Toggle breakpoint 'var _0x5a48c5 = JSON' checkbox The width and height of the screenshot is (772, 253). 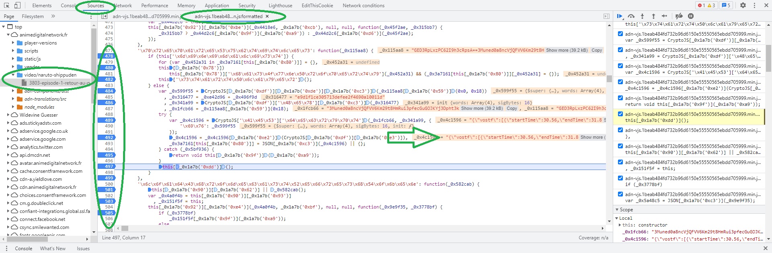(620, 194)
